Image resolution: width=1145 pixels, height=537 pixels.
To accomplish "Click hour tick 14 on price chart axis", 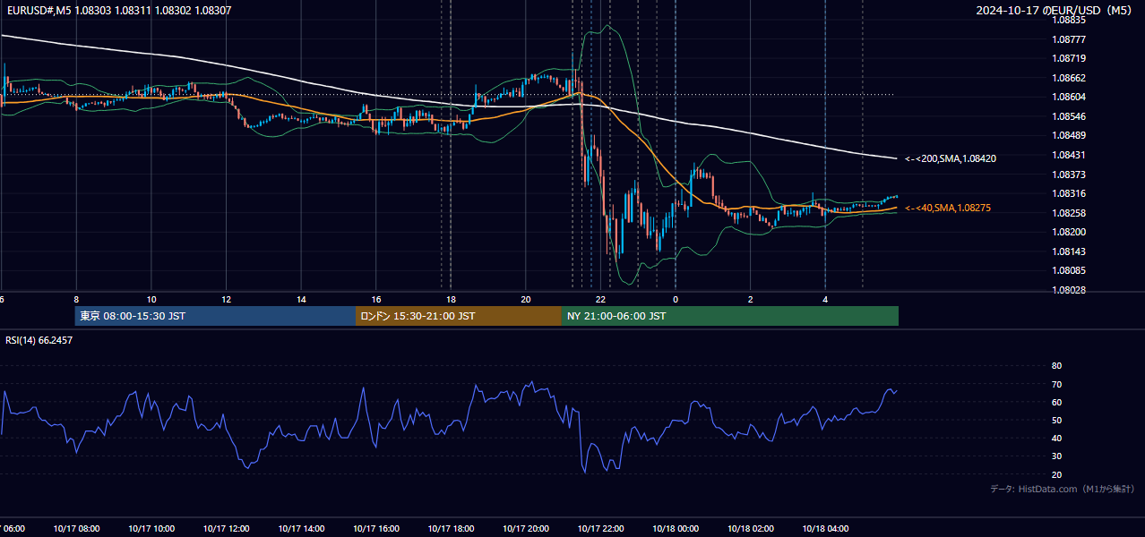I will click(301, 300).
